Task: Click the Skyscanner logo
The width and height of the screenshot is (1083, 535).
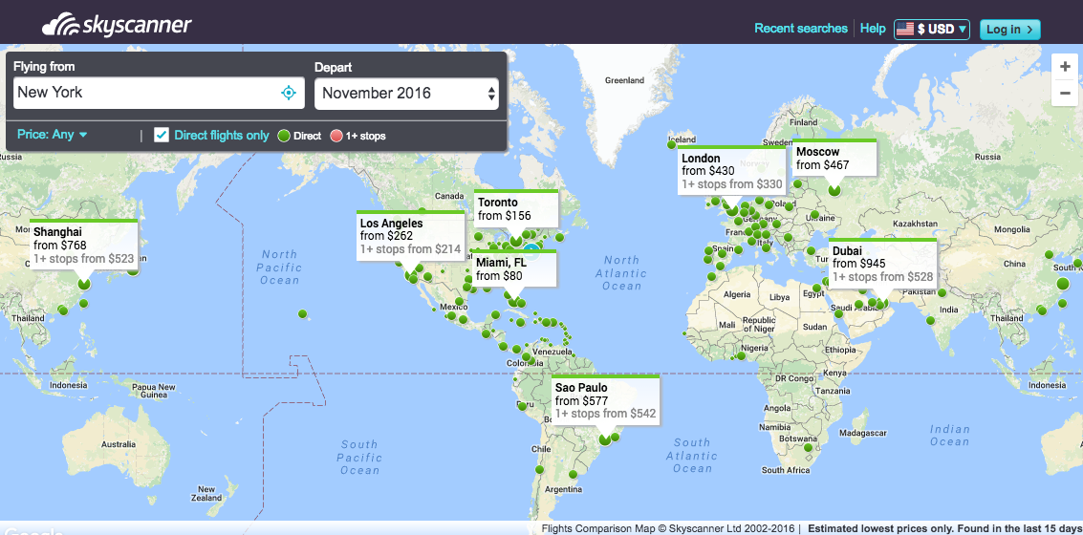Action: click(x=117, y=25)
